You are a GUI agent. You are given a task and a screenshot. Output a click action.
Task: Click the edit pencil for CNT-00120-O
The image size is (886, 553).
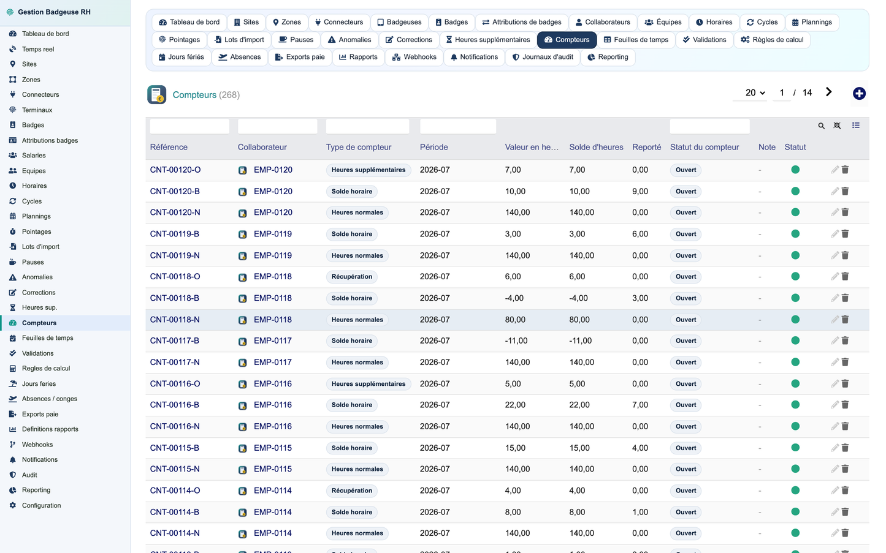click(834, 170)
